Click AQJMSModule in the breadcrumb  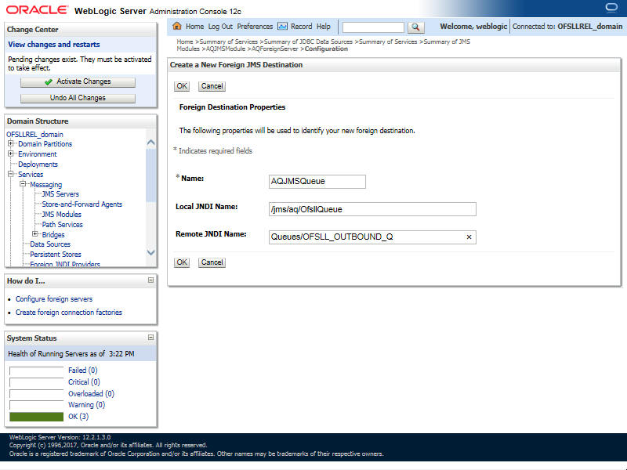225,49
